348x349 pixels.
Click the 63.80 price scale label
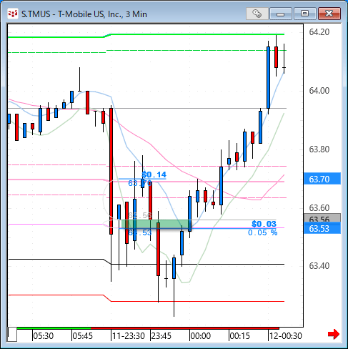click(x=319, y=149)
